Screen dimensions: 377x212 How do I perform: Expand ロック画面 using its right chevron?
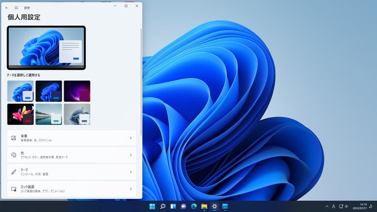pos(131,189)
